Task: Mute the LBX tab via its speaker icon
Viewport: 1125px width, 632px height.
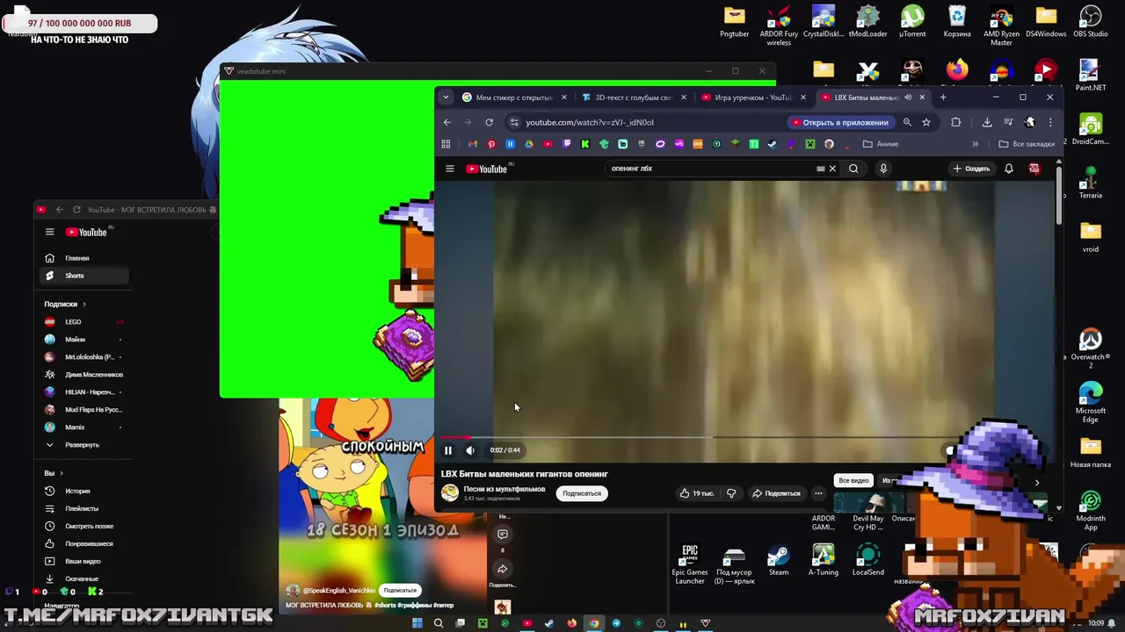Action: pyautogui.click(x=908, y=97)
